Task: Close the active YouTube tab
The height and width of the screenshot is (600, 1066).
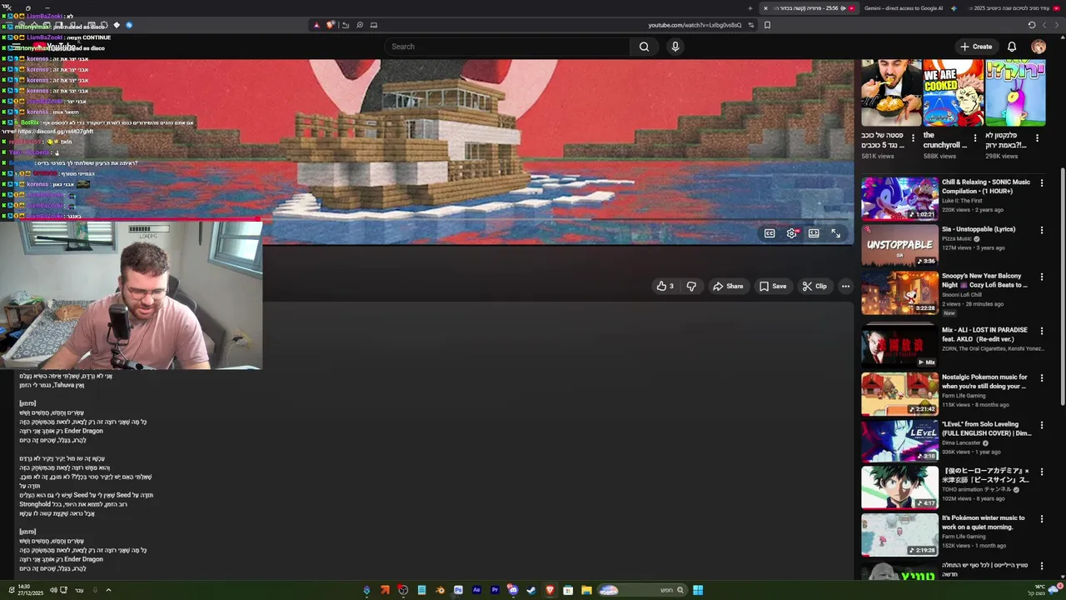Action: [x=765, y=8]
